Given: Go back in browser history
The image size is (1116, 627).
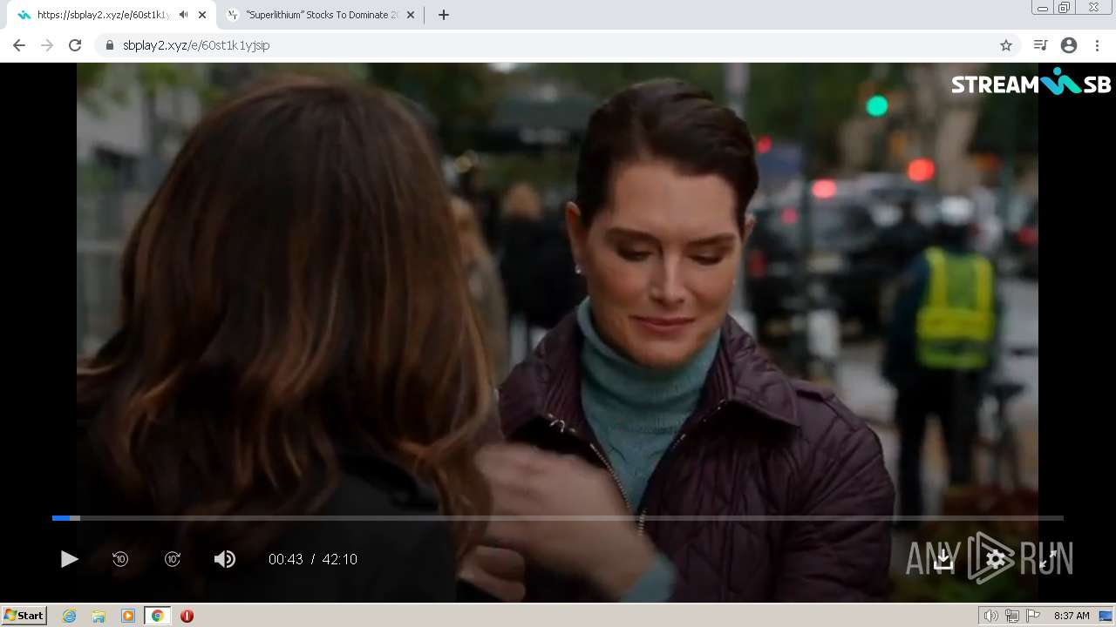Looking at the screenshot, I should tap(19, 45).
